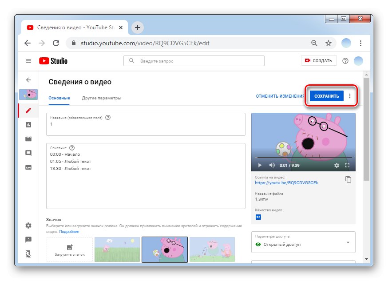Switch to the Основные tab

click(x=59, y=98)
